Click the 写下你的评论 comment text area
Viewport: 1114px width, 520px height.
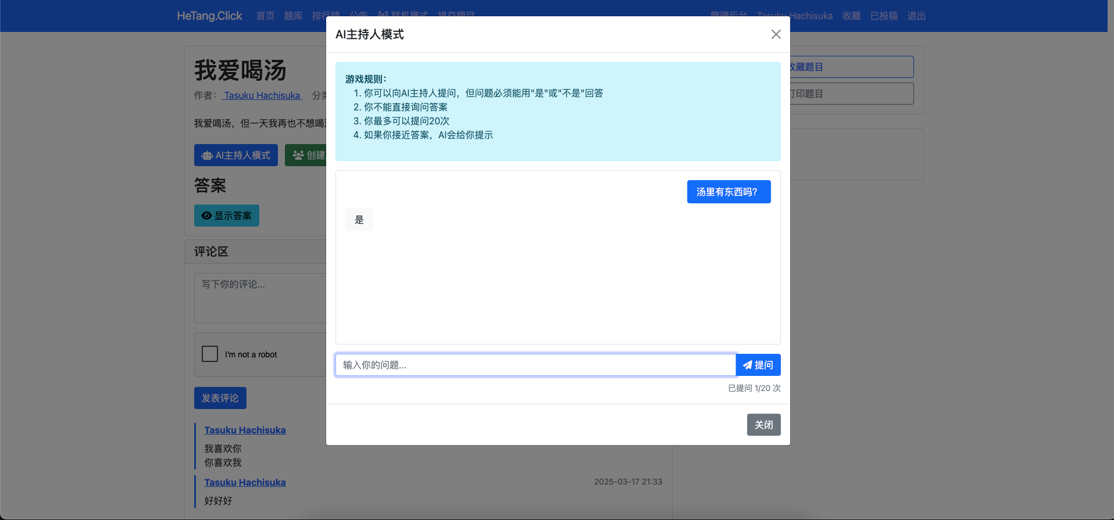click(x=260, y=297)
